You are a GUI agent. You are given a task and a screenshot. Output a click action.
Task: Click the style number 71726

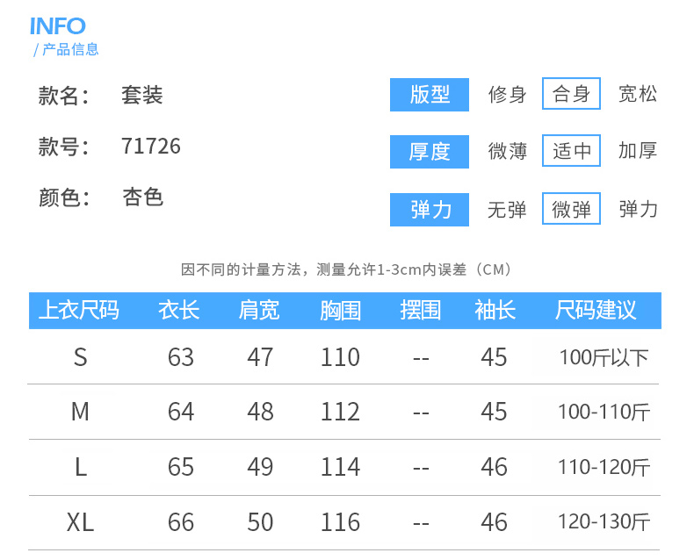point(151,147)
